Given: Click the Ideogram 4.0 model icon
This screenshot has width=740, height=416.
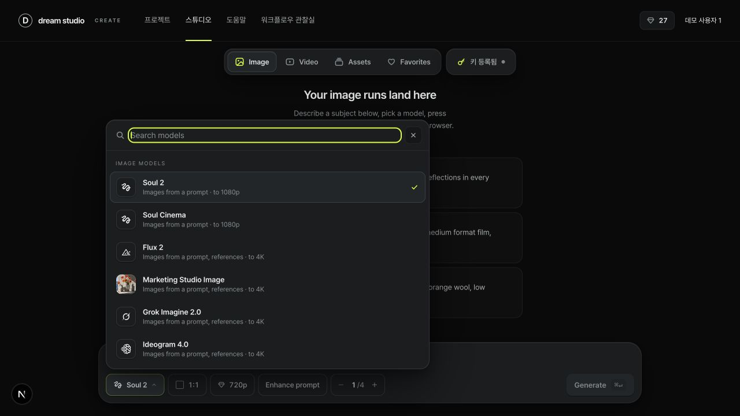Looking at the screenshot, I should coord(126,349).
